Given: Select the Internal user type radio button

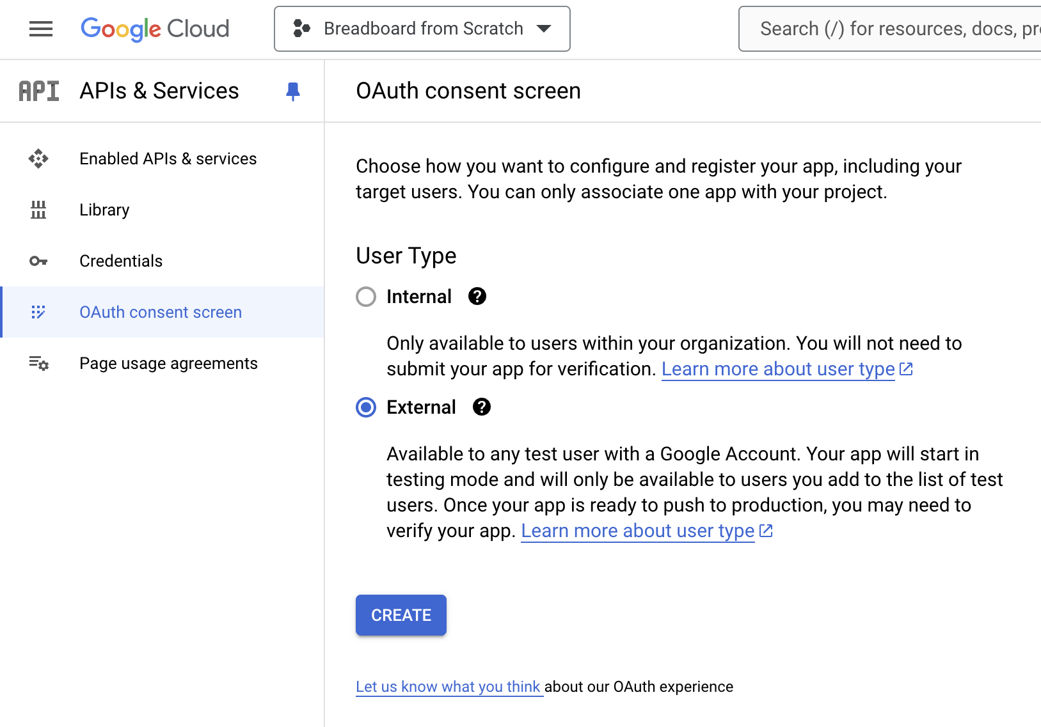Looking at the screenshot, I should pyautogui.click(x=366, y=297).
